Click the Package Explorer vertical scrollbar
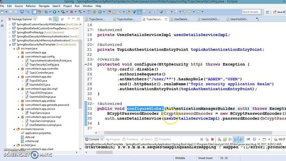This screenshot has height=161, width=286. point(80,74)
